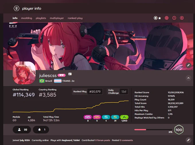
Task: Click the Play Count 18,239 value
Action: pos(171,100)
